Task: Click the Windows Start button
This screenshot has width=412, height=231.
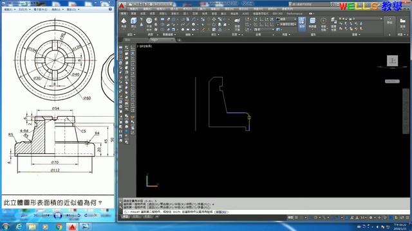Action: pos(5,227)
